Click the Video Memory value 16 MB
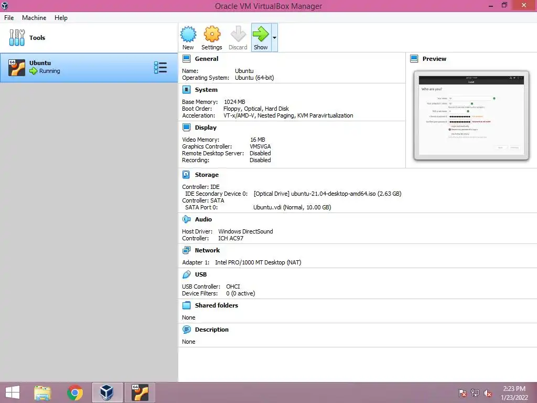 [257, 140]
